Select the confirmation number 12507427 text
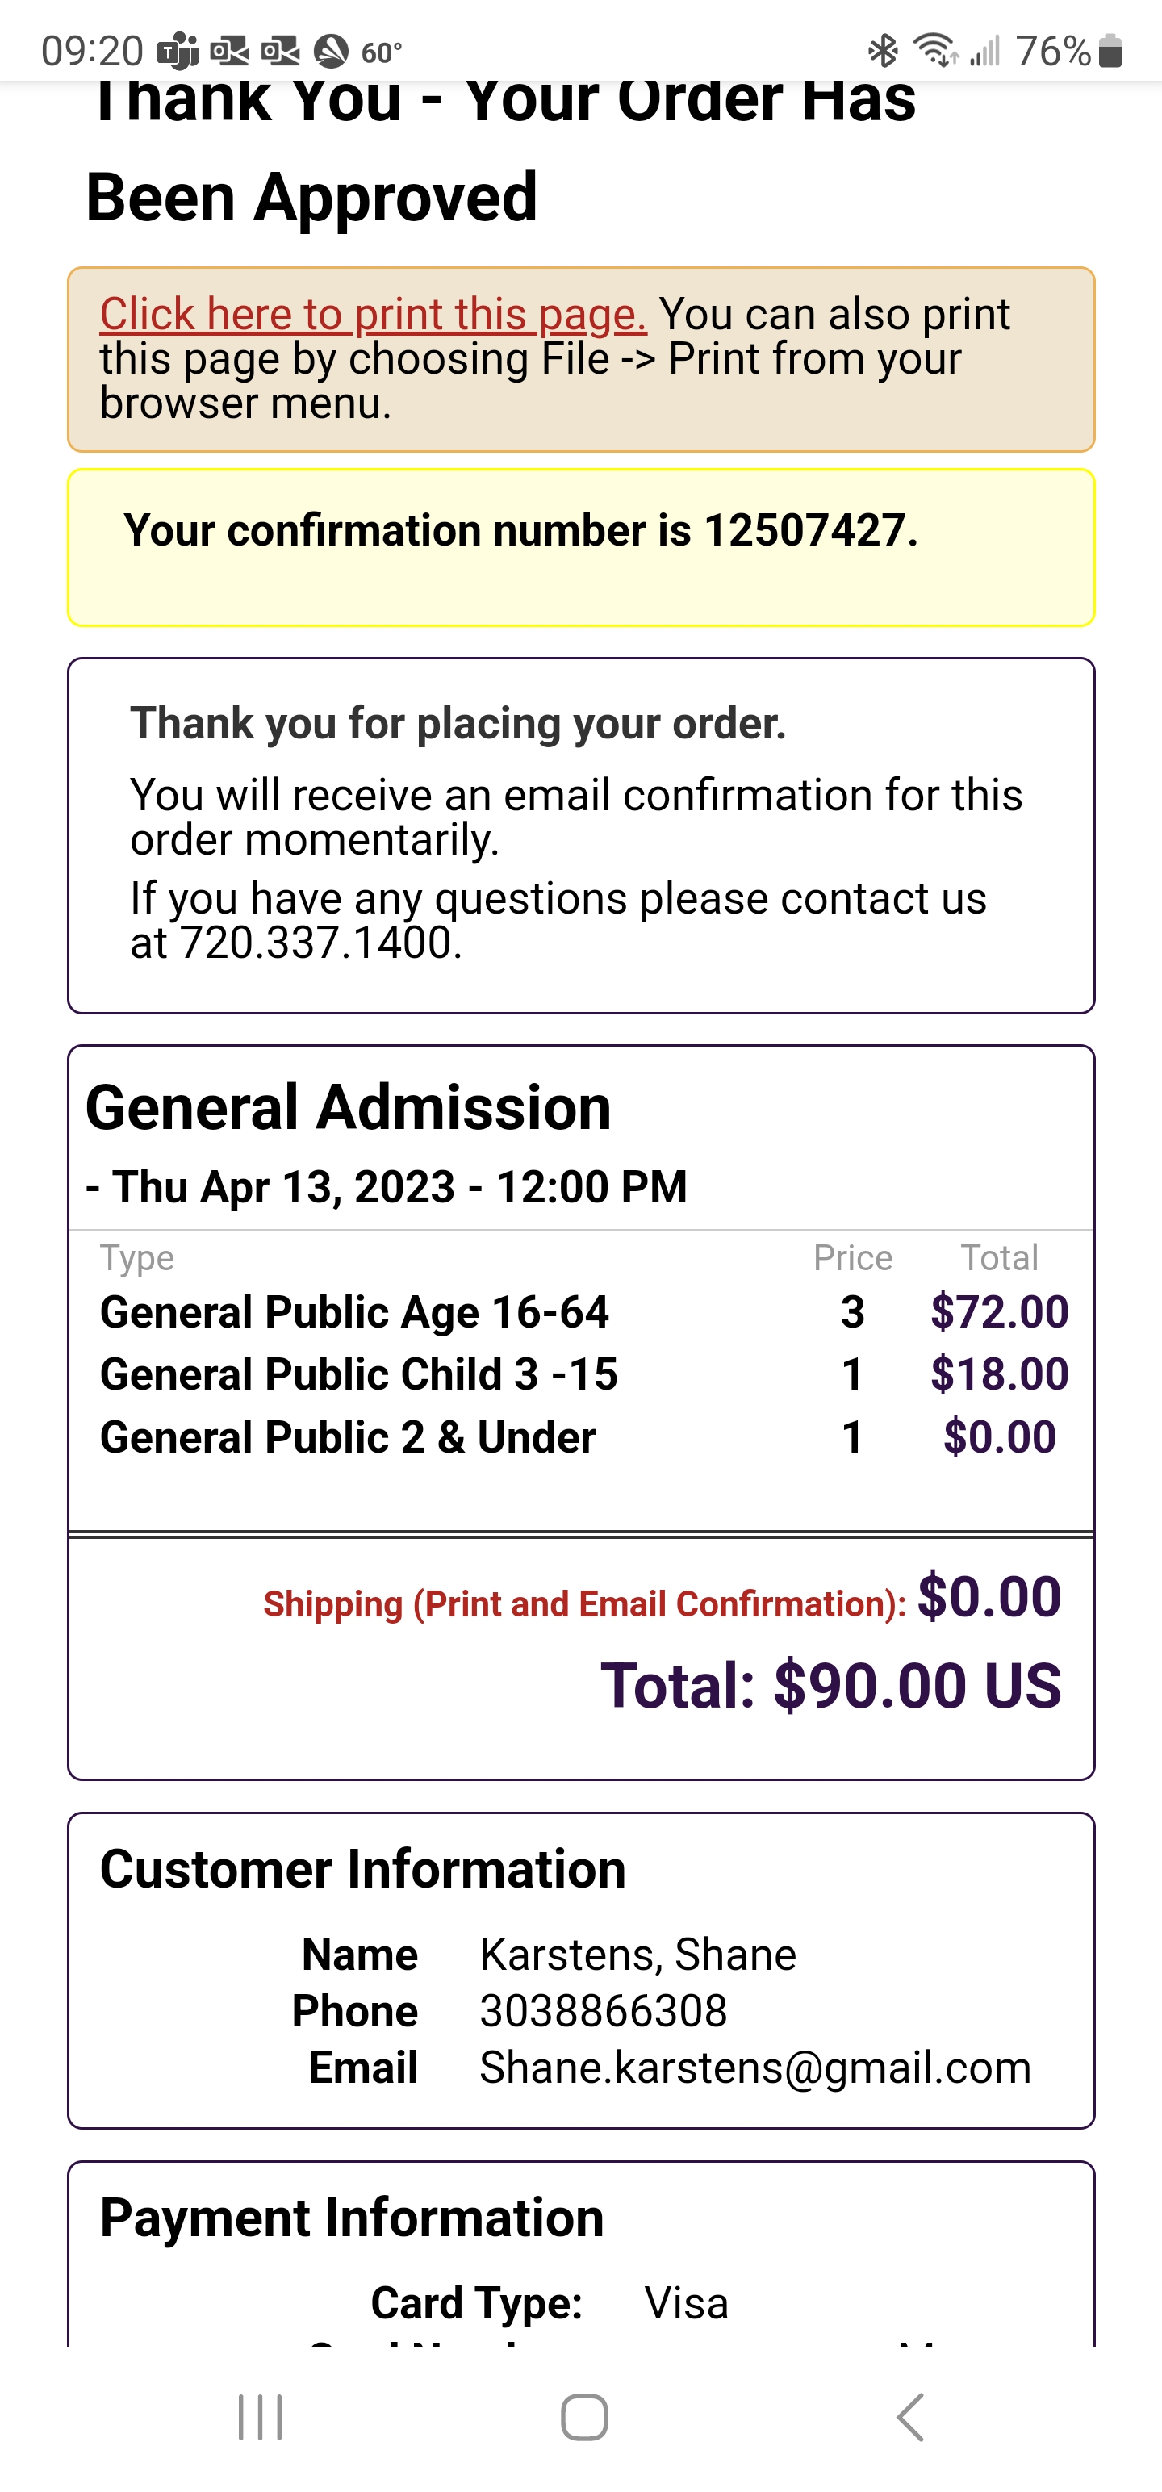 pyautogui.click(x=809, y=530)
